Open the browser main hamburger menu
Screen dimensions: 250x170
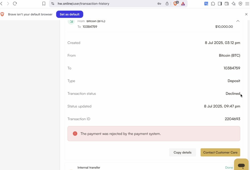coord(247,4)
